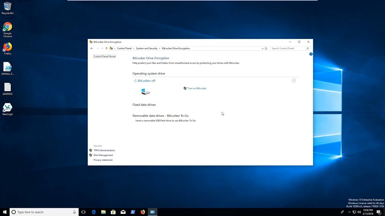Viewport: 385px width, 216px height.
Task: Open the Privacy statement link
Action: pos(103,160)
